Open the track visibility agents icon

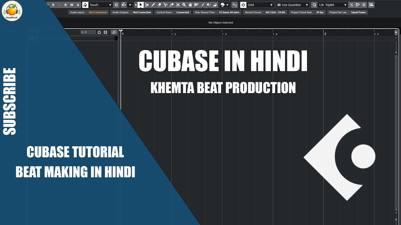pyautogui.click(x=99, y=32)
